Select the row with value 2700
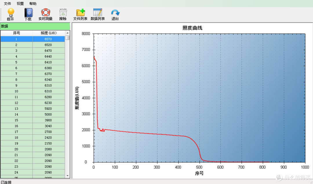Screen dimensions: 313x184 tap(32, 132)
